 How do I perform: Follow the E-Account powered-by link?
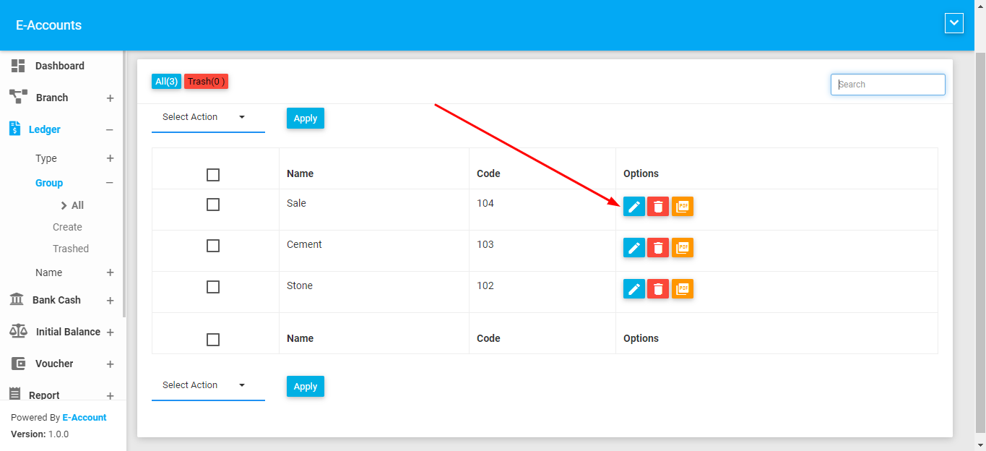tap(85, 418)
